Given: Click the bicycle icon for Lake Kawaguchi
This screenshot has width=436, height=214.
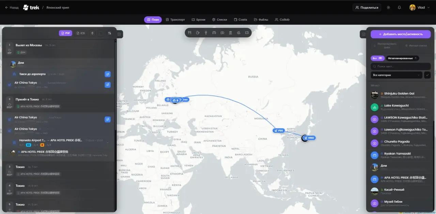Looking at the screenshot, I should (375, 107).
